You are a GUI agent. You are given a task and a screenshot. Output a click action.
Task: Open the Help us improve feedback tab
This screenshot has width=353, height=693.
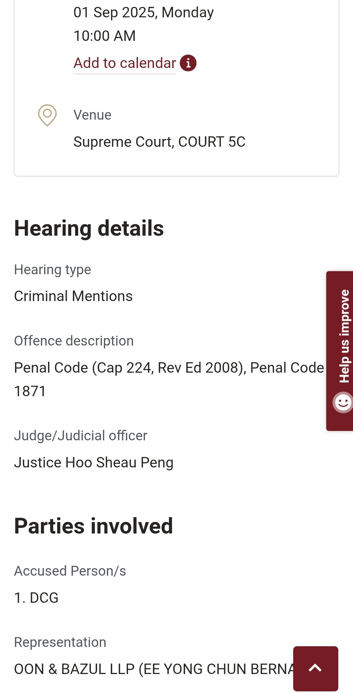click(x=343, y=336)
